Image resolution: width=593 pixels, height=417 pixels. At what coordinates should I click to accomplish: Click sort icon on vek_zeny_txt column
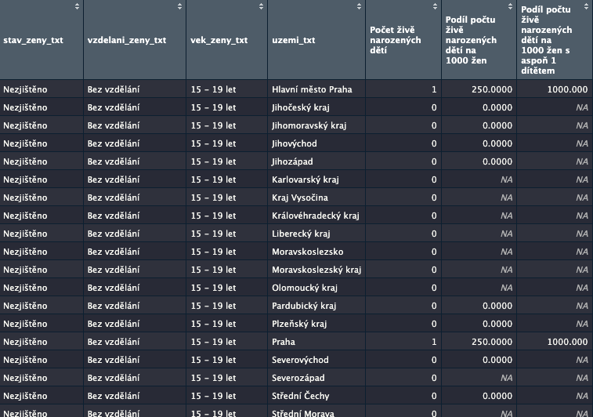(261, 7)
